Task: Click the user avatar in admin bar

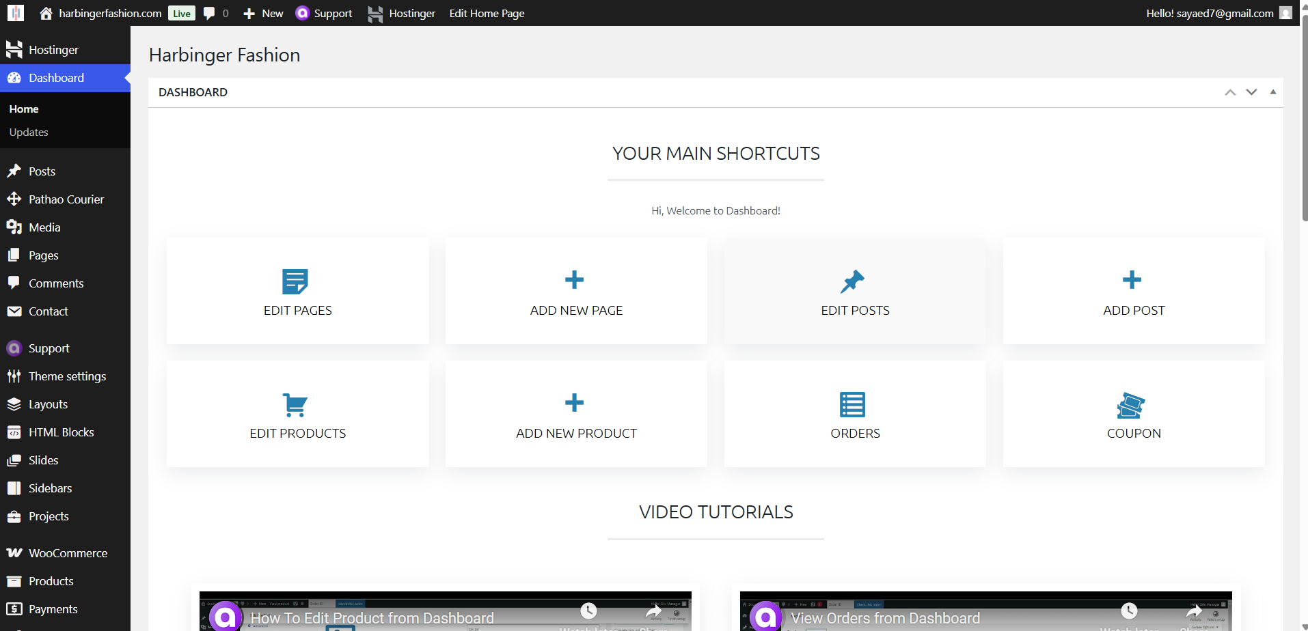Action: (1285, 13)
